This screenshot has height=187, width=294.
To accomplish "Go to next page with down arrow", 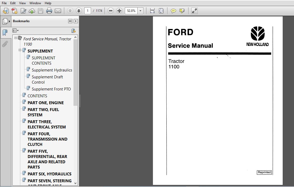I will [79, 11].
